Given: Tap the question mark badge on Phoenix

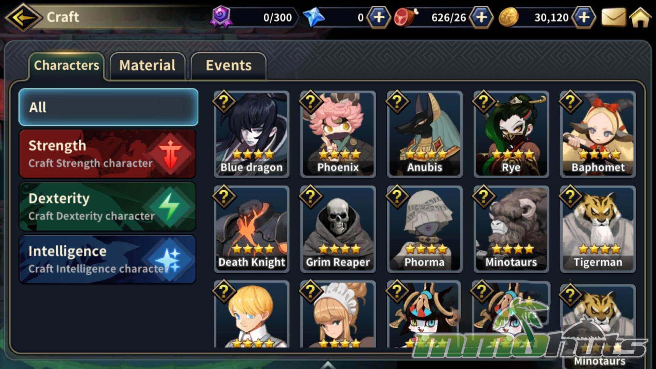Looking at the screenshot, I should tap(310, 101).
